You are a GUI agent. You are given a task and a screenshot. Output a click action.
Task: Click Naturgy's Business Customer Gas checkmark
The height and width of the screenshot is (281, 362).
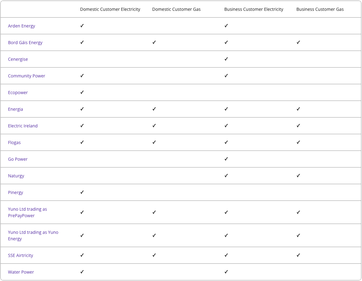(298, 176)
